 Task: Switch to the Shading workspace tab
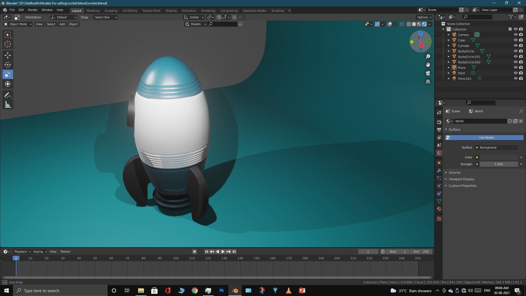171,10
